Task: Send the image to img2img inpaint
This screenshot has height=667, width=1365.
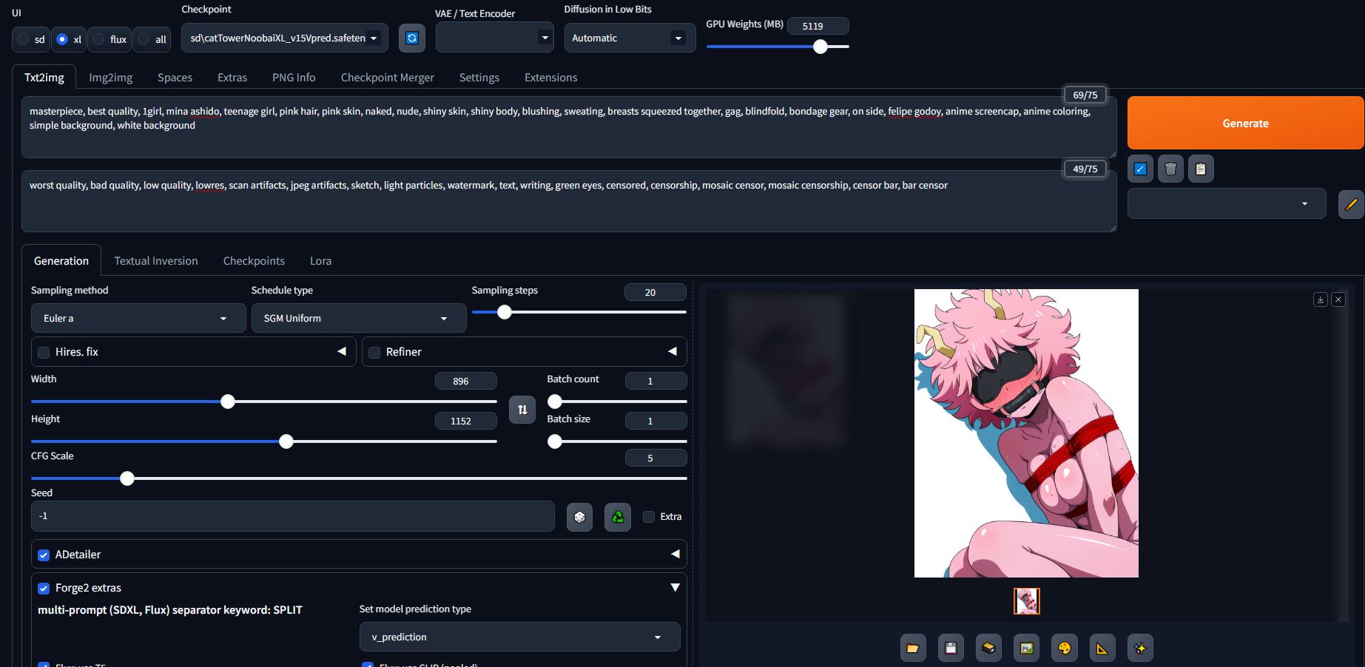Action: pos(1064,649)
